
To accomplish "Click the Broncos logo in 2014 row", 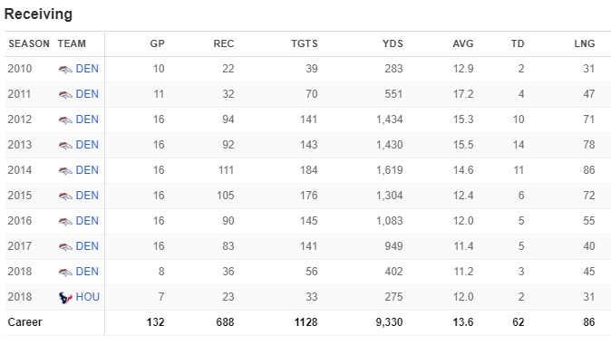I will 65,170.
